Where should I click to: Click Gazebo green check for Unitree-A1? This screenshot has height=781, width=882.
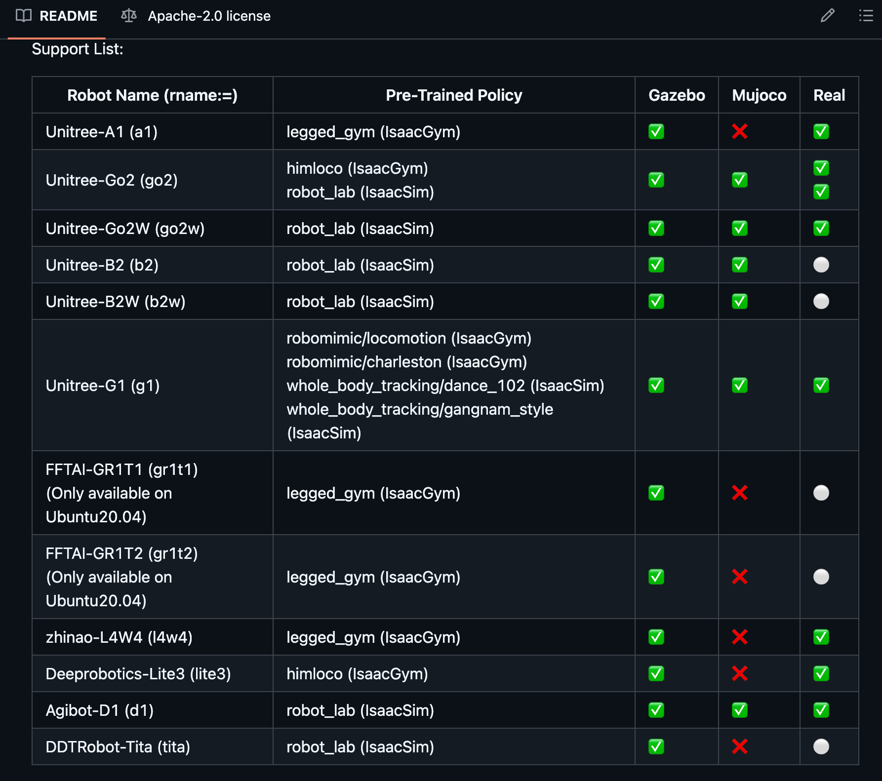point(656,132)
